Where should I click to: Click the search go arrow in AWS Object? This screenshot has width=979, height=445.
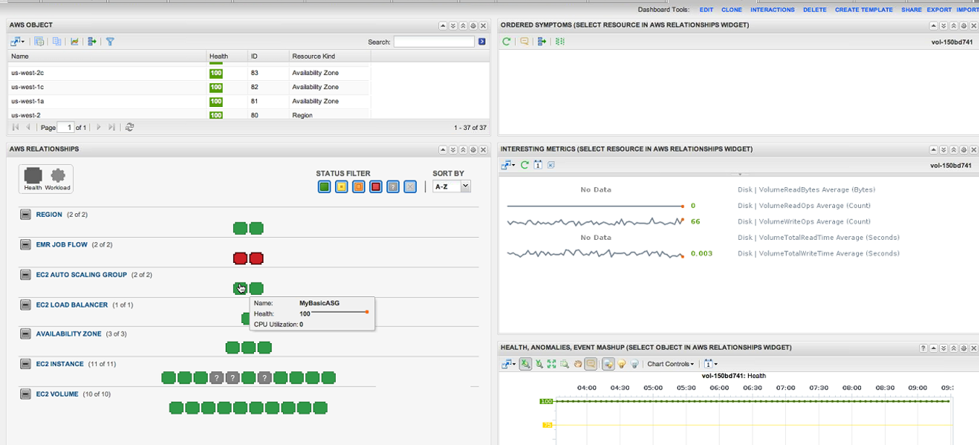pos(482,42)
